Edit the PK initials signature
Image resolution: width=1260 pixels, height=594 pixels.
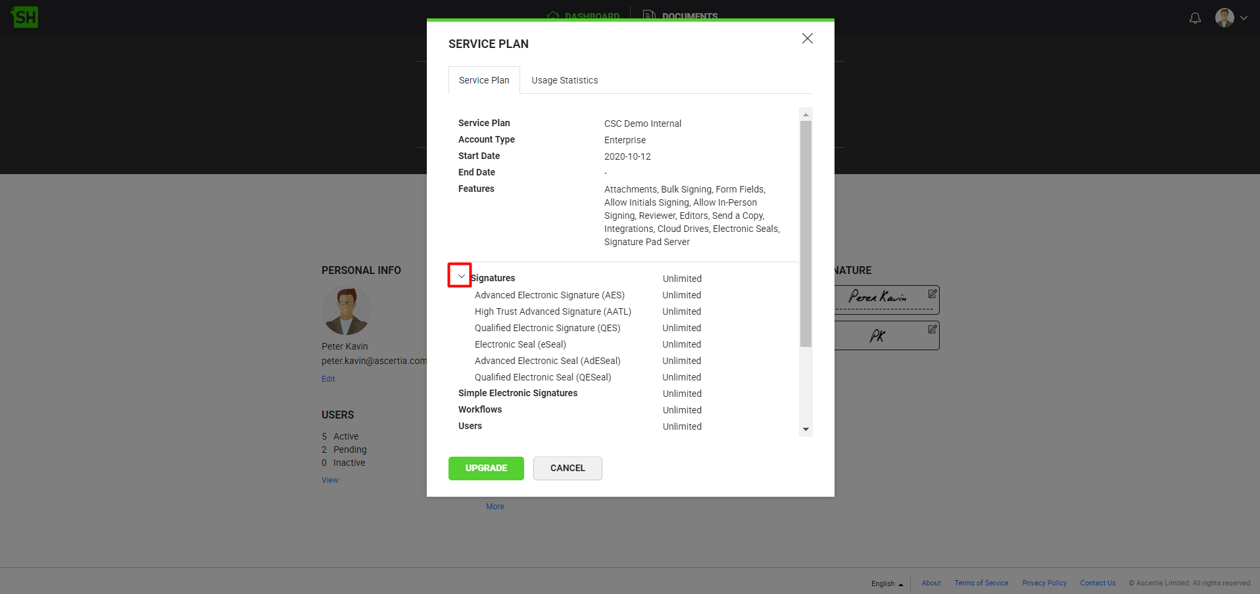click(x=932, y=329)
